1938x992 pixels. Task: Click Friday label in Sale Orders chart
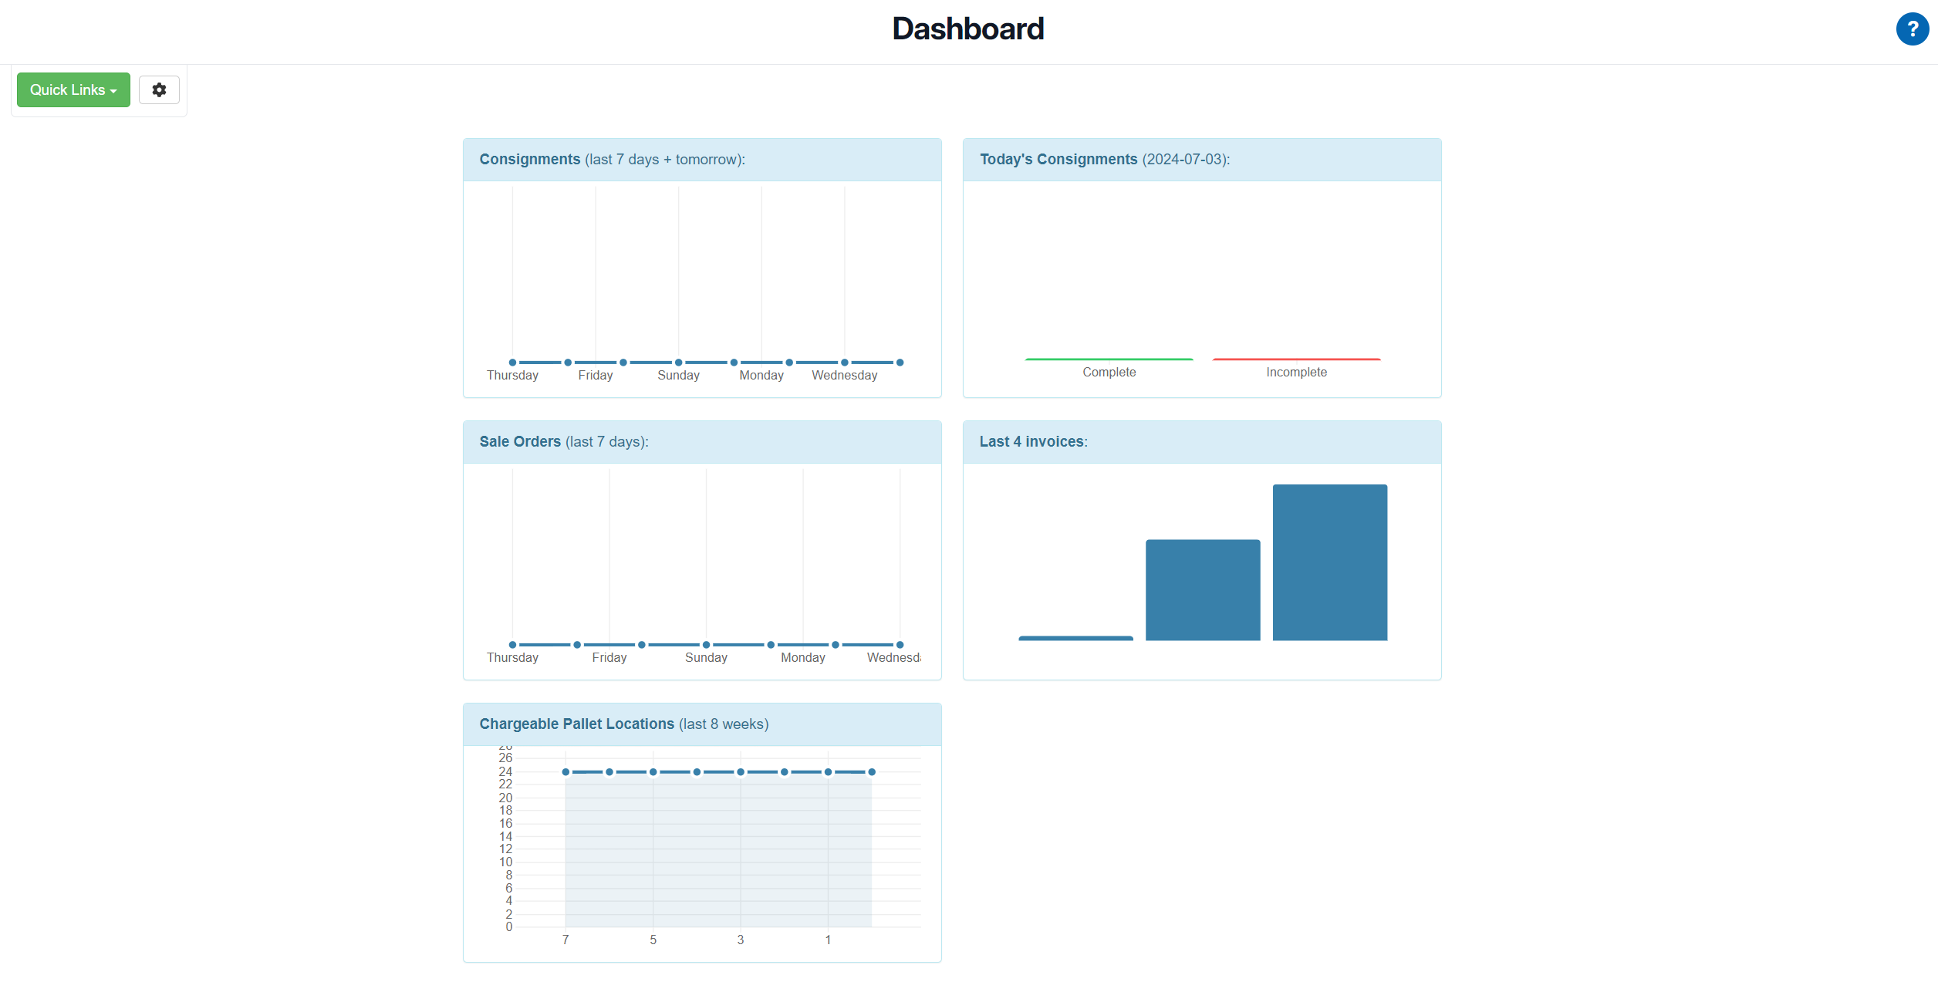click(x=609, y=657)
